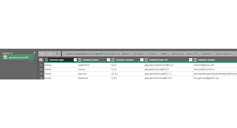
Task: Click the data type icon for Column1.type
Action: pyautogui.click(x=46, y=60)
